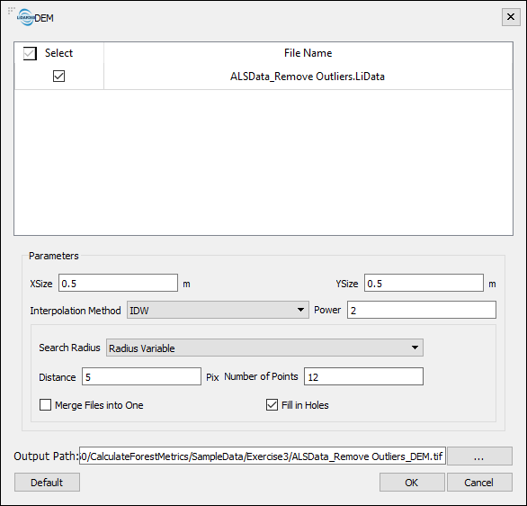The height and width of the screenshot is (506, 527).
Task: Click the LiDAR360 logo icon in title bar
Action: tap(25, 17)
